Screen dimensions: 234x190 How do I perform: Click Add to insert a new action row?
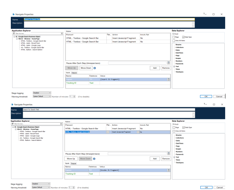click(155, 68)
